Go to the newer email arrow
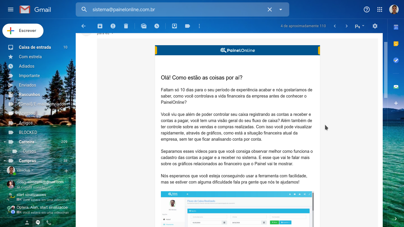Image resolution: width=404 pixels, height=227 pixels. 335,26
